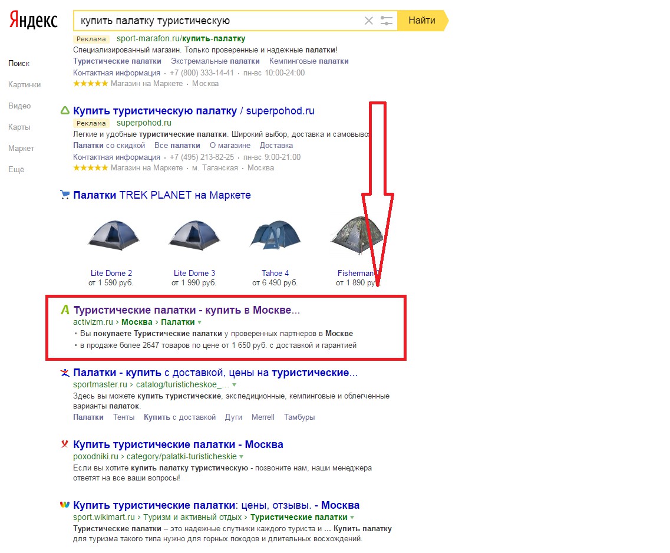Open poxodniki.ru domain link
This screenshot has height=553, width=670.
(95, 456)
